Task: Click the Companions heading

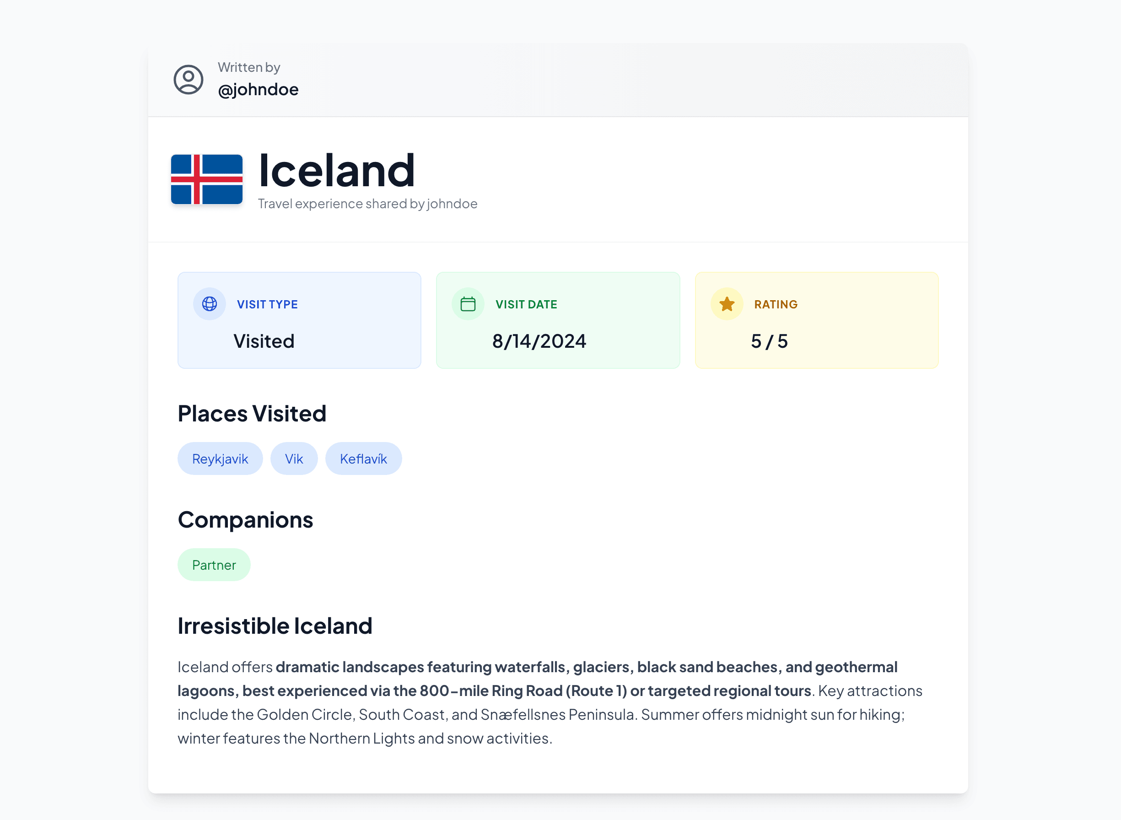Action: click(246, 520)
